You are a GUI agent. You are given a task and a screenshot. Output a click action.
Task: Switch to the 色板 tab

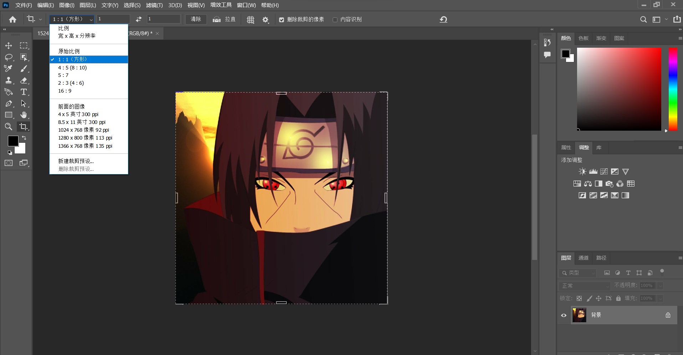tap(583, 38)
